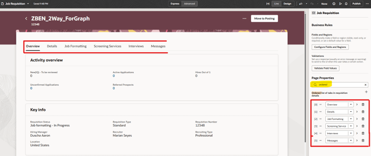Screen dimensions: 371x156
Task: Open the Messages item dropdown
Action: [x=351, y=141]
